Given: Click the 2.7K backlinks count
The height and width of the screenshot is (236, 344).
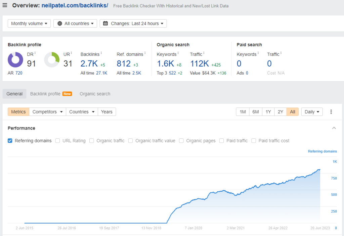Looking at the screenshot, I should 89,63.
